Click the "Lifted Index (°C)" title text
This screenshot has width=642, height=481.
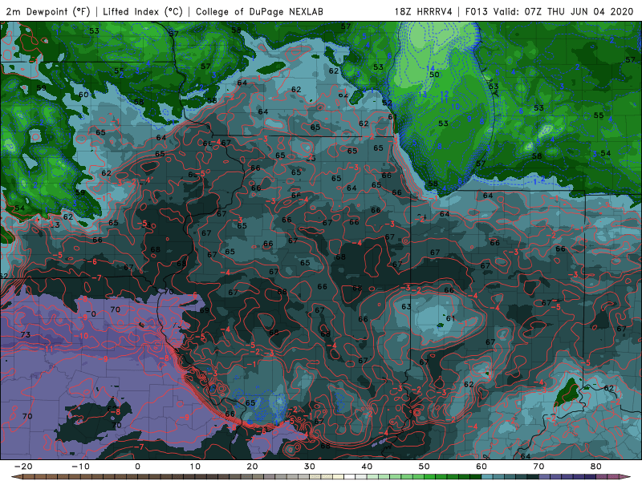point(143,11)
